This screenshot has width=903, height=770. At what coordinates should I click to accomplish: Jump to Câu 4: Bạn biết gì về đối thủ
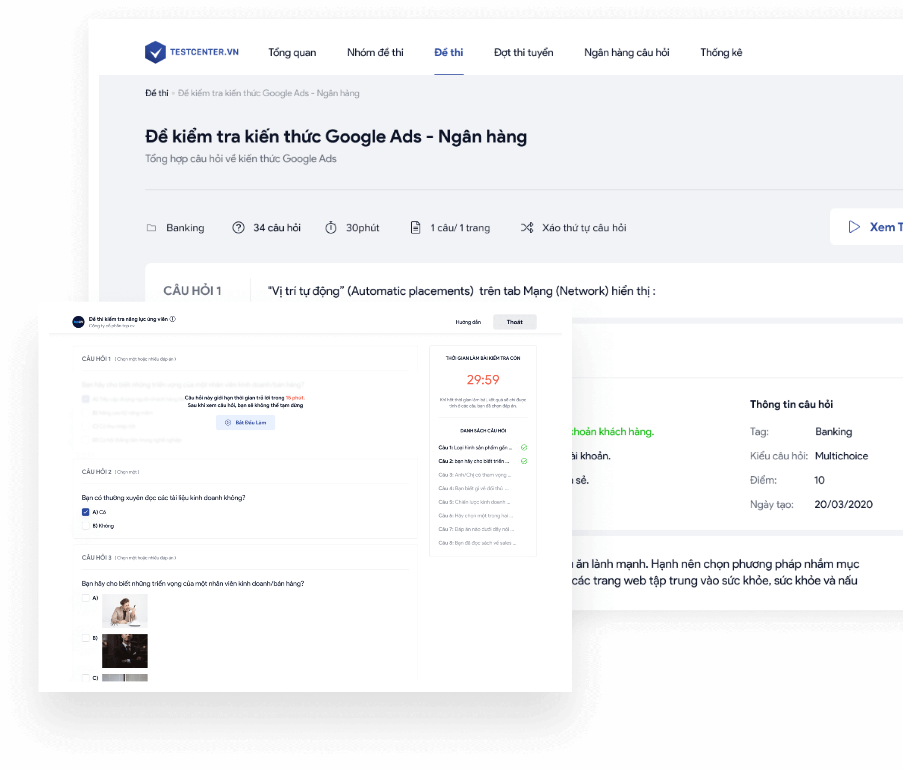point(474,489)
